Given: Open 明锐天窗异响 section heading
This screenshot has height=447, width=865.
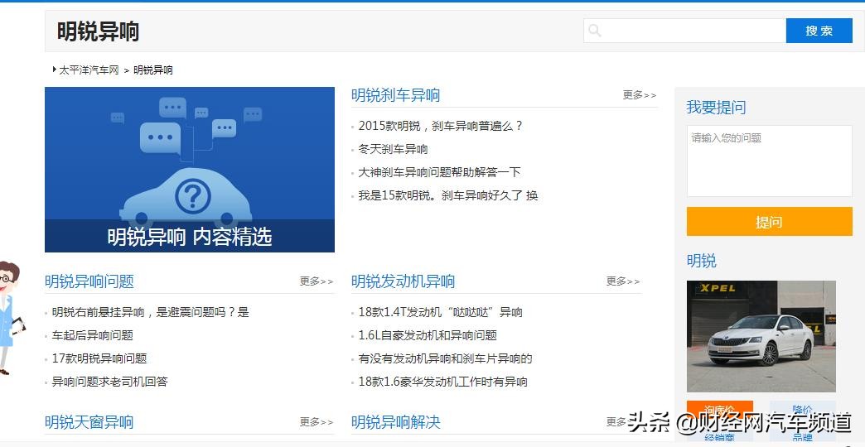Looking at the screenshot, I should [89, 422].
